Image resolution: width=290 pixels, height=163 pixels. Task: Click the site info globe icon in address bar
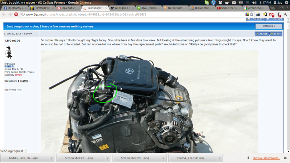[23, 15]
